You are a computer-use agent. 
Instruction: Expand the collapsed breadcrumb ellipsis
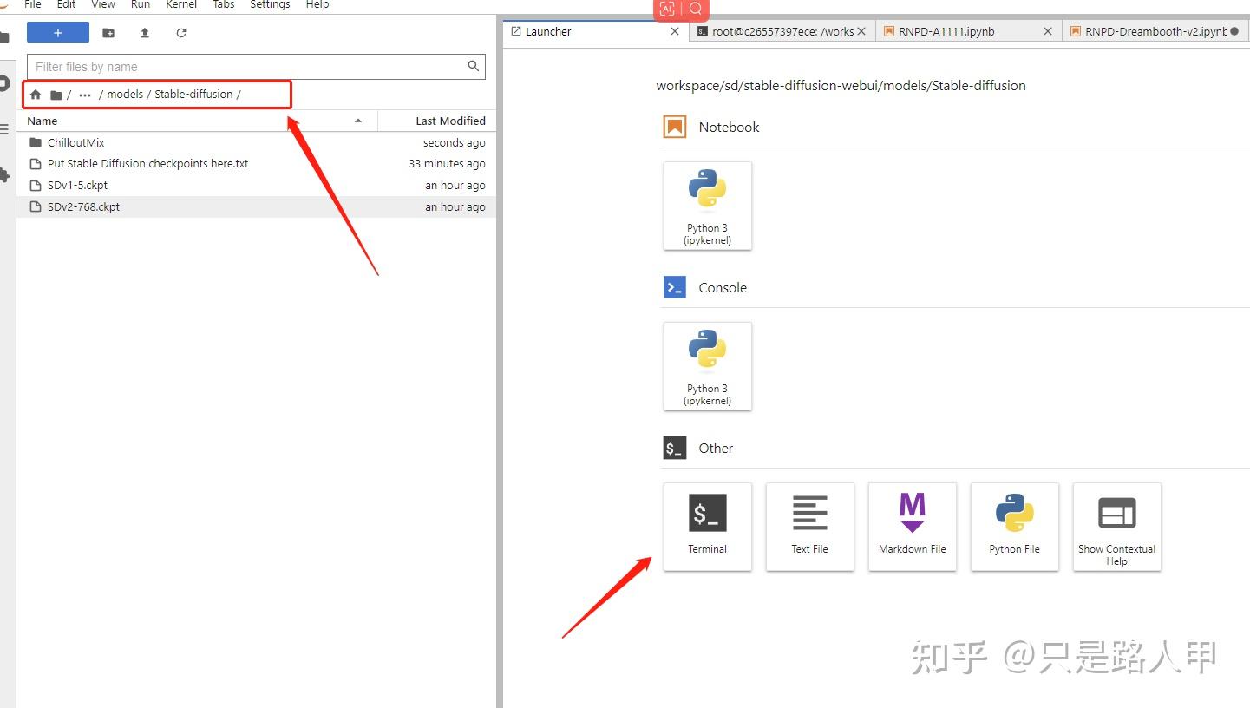pyautogui.click(x=85, y=95)
